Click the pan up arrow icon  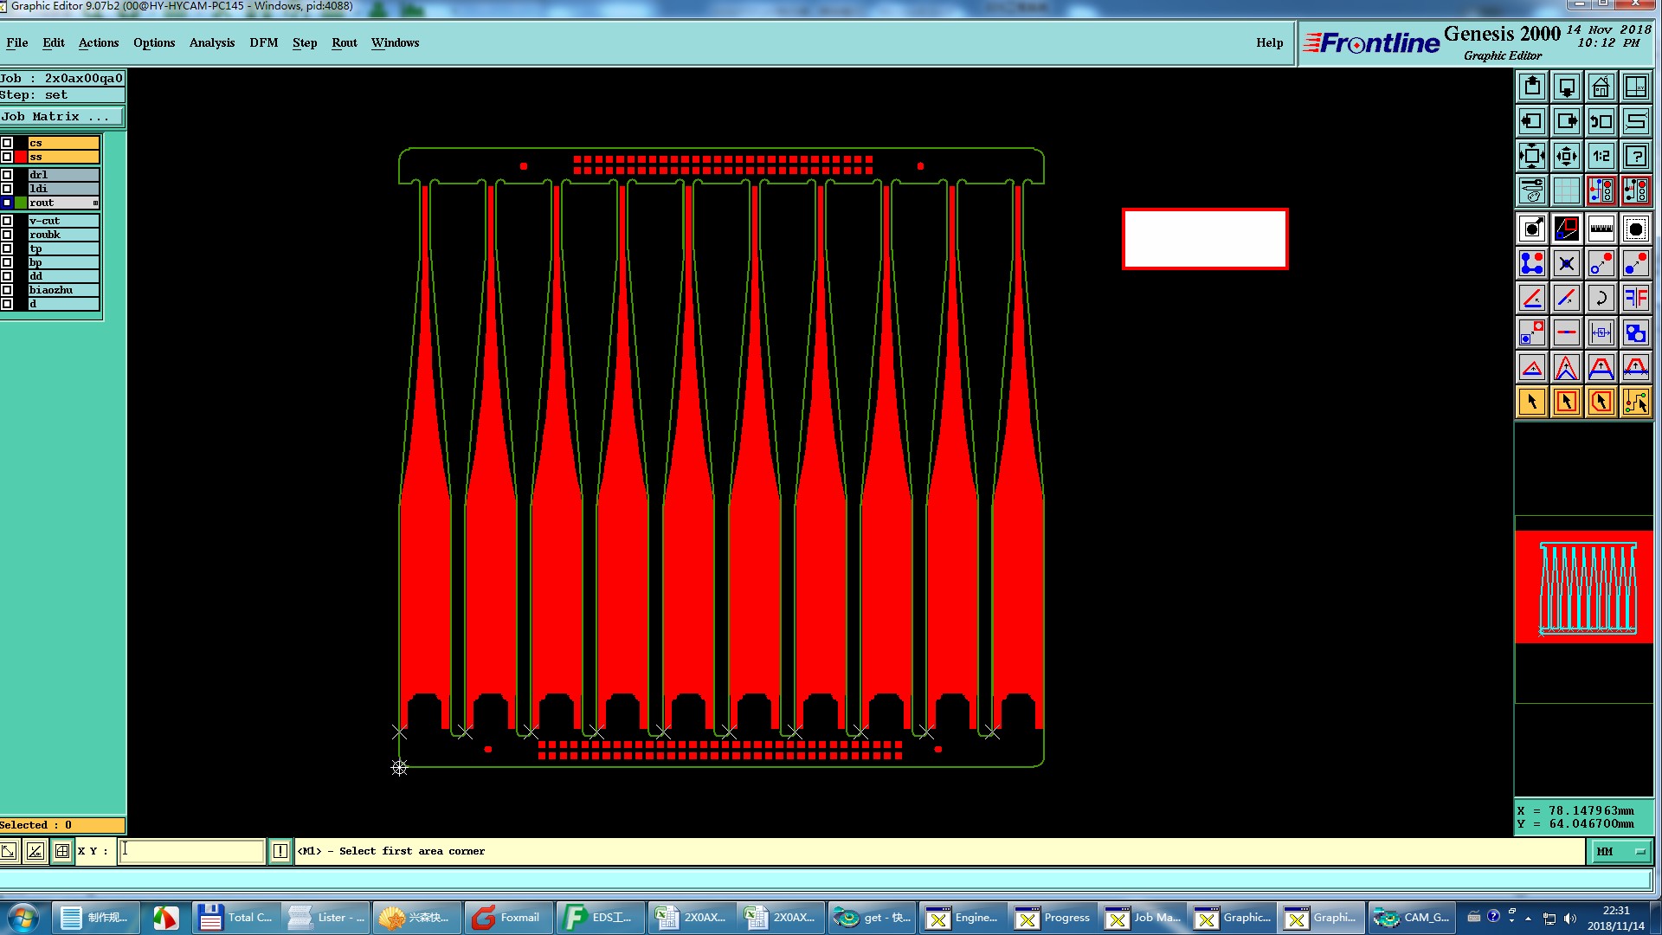pyautogui.click(x=1532, y=87)
